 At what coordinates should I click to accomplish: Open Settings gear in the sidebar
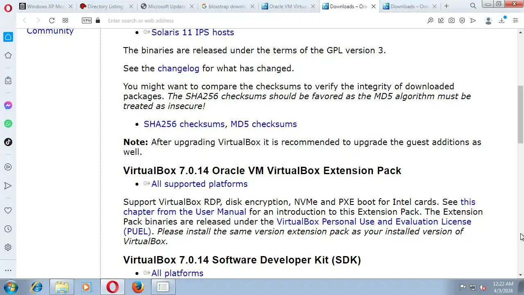coord(8,247)
